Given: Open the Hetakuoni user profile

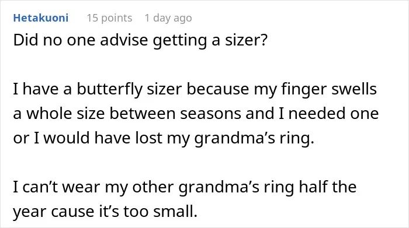Looking at the screenshot, I should point(41,18).
